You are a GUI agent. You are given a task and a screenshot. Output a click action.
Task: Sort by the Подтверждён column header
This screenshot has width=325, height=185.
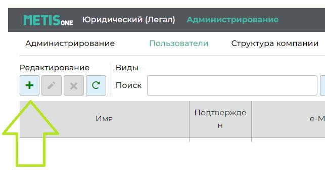pyautogui.click(x=220, y=119)
